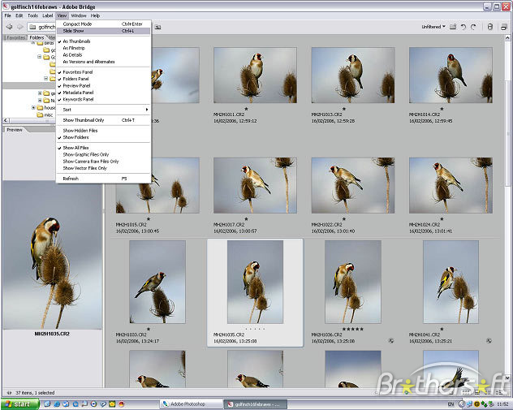Click the first Quick Launch icon beside Start
The image size is (513, 410).
tap(47, 404)
